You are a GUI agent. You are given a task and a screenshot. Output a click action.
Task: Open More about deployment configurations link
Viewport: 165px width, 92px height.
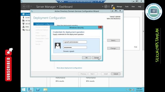click(x=69, y=68)
